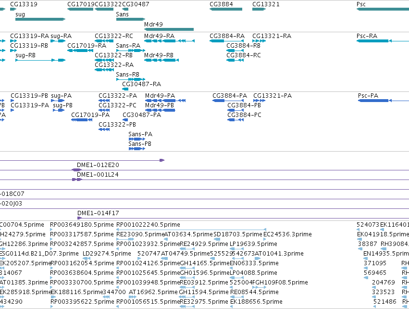The height and width of the screenshot is (309, 409).
Task: Click transcript CG13321-RA
Action: click(272, 36)
